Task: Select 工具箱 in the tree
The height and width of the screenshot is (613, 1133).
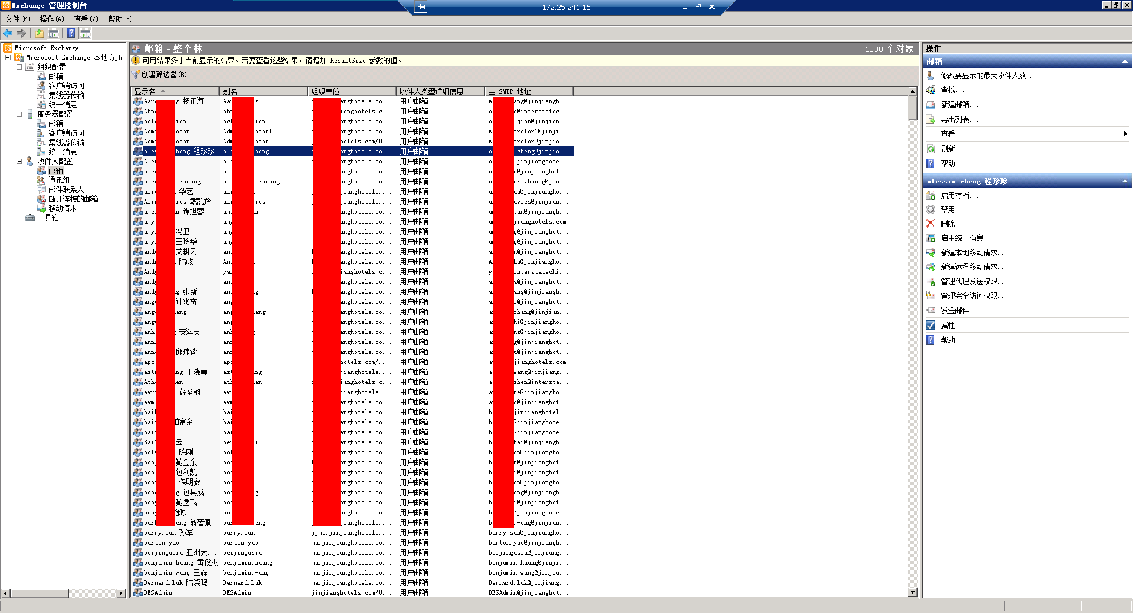Action: [48, 218]
